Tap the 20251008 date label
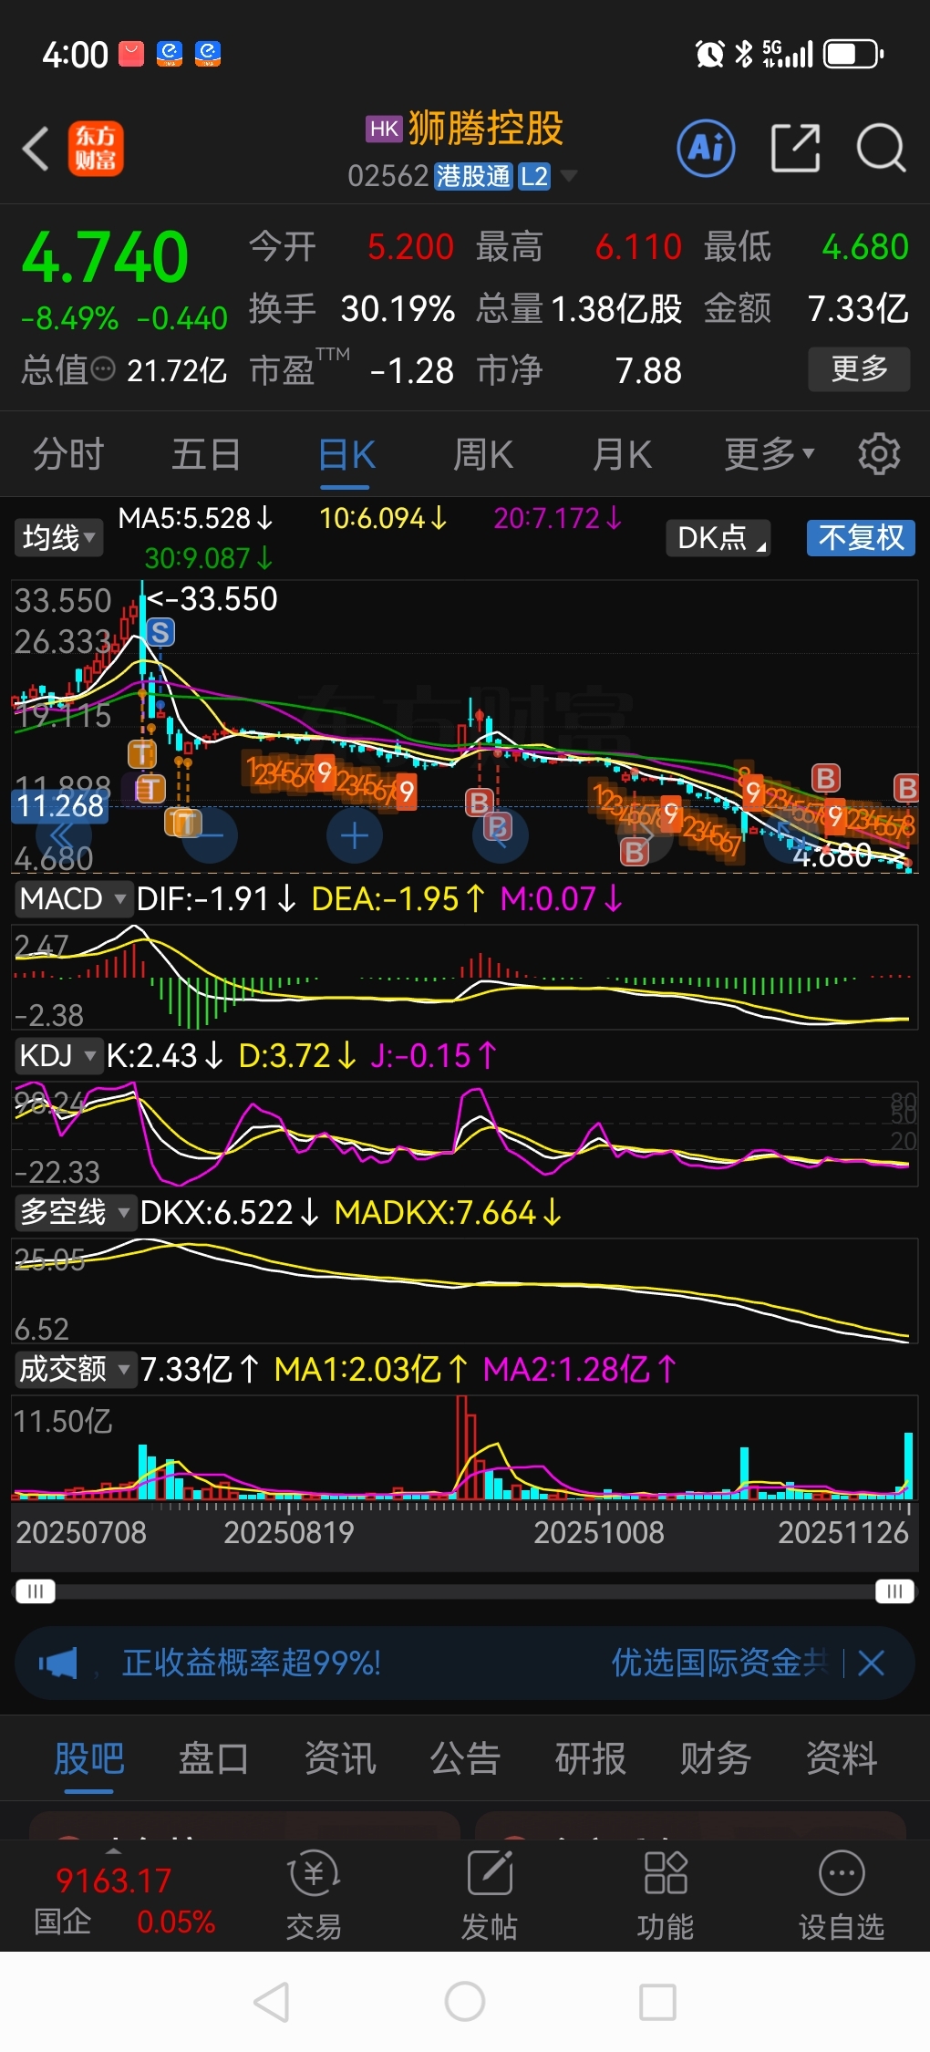This screenshot has height=2052, width=930. [598, 1532]
